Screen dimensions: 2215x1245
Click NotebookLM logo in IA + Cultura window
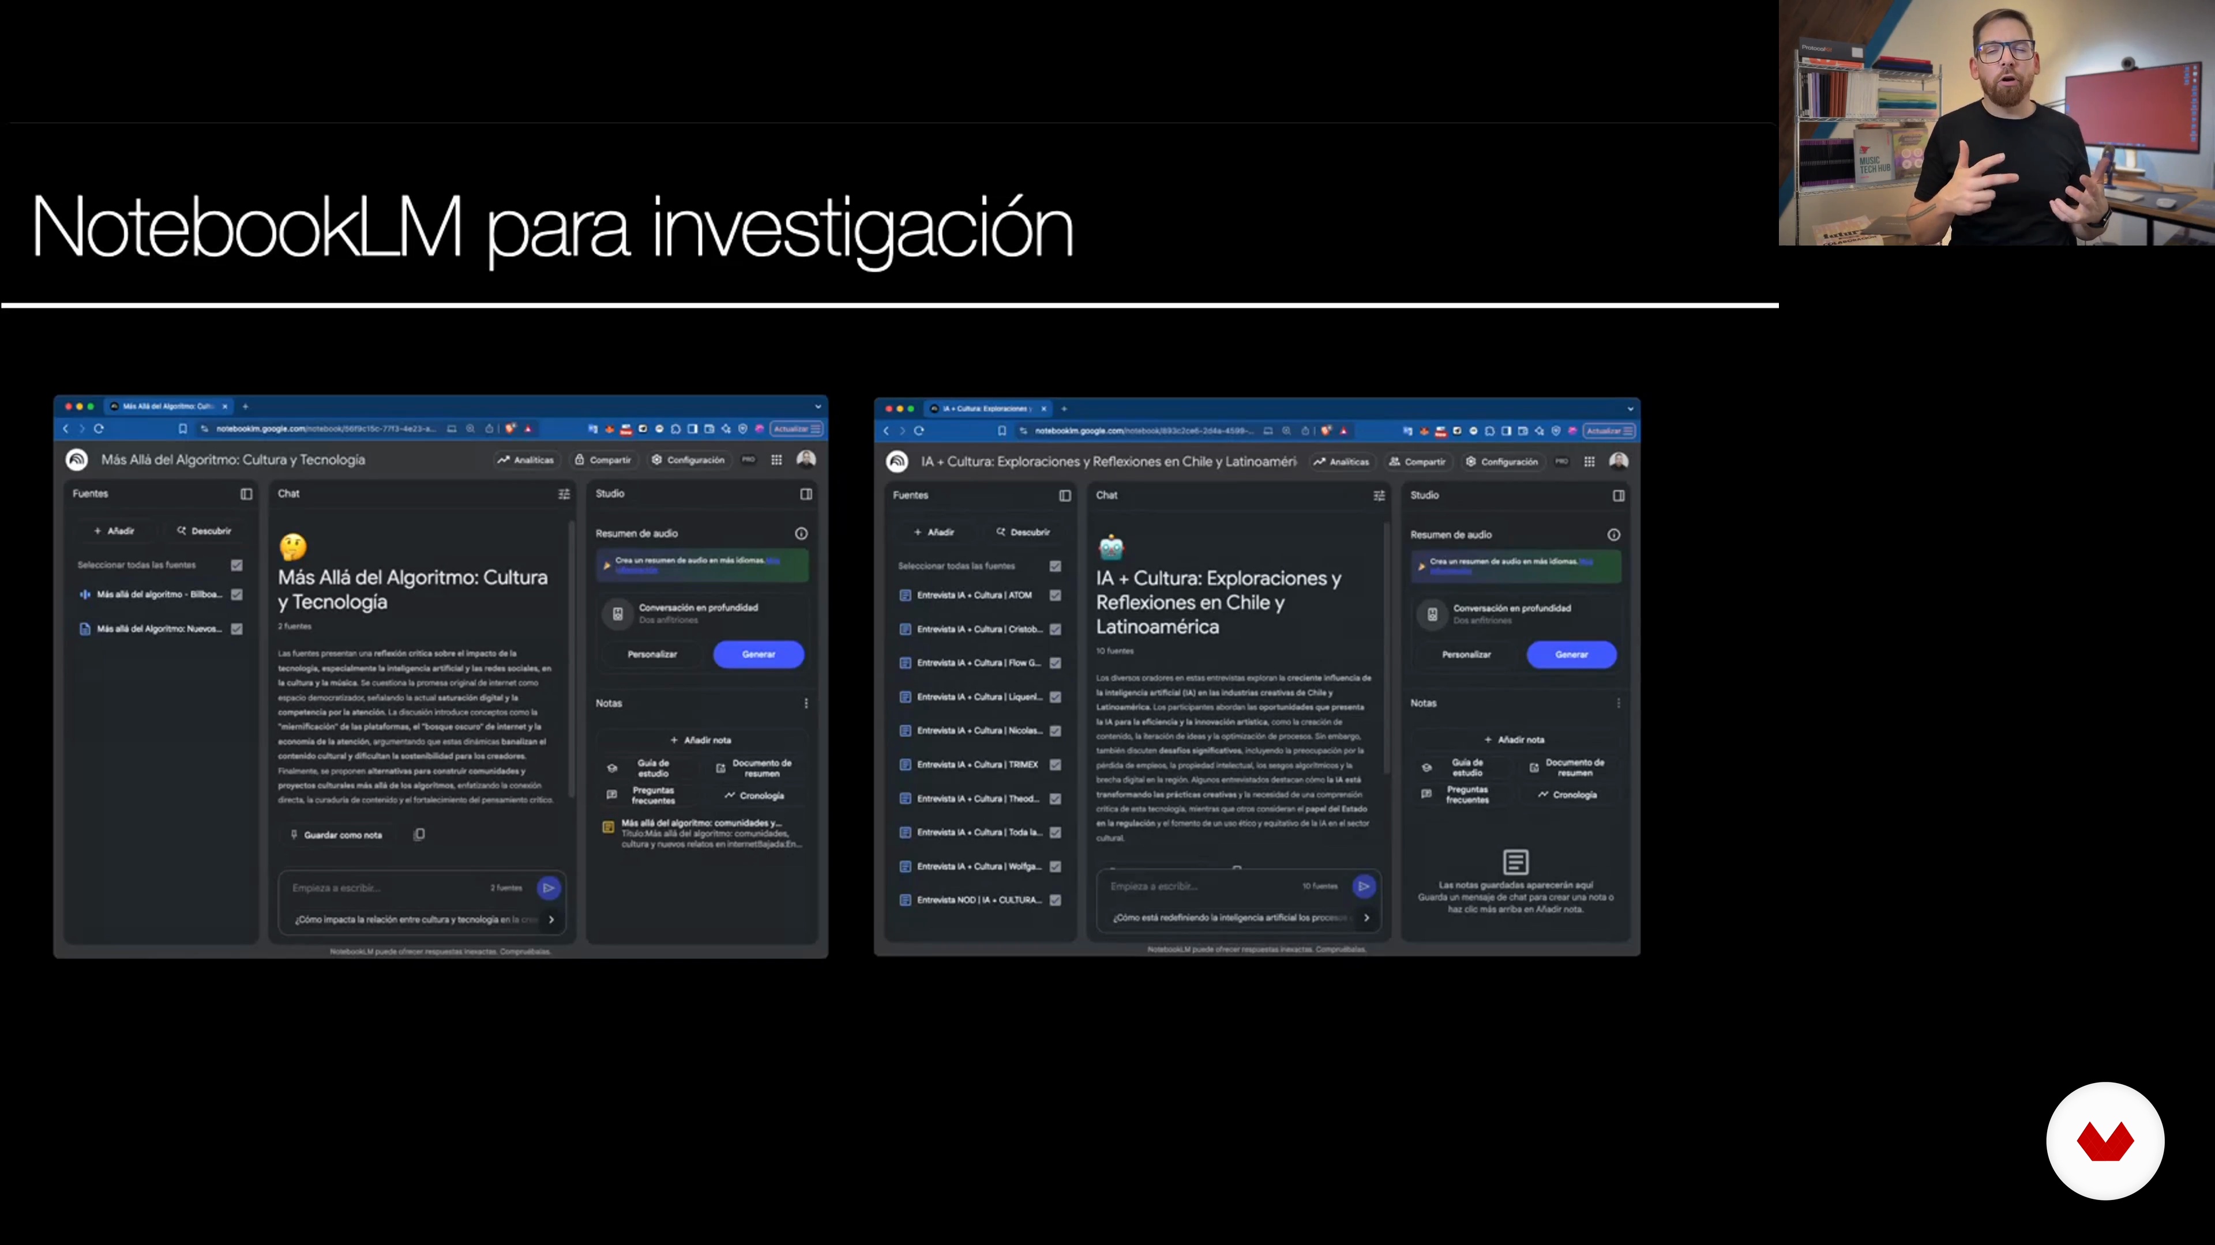[897, 461]
